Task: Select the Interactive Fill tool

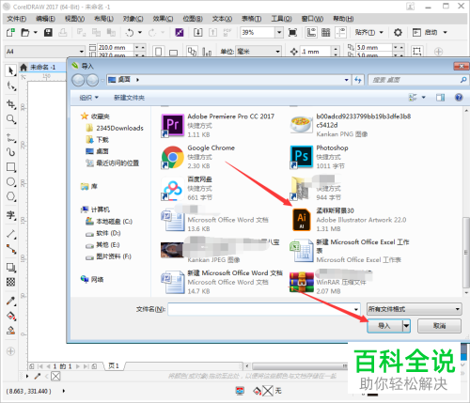Action: (11, 316)
